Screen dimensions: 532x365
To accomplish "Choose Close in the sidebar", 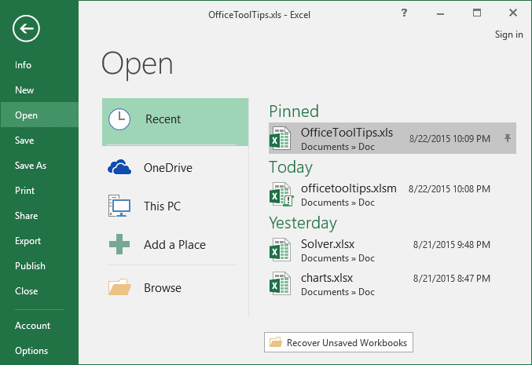I will coord(27,290).
